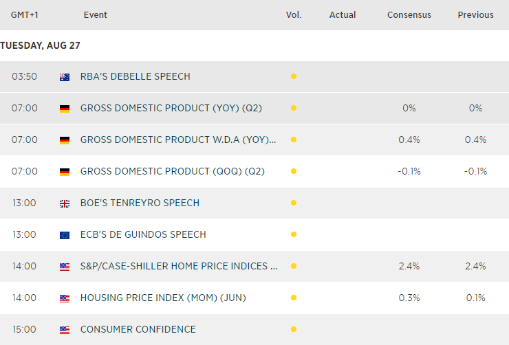509x345 pixels.
Task: Click German flag next to Gross Domestic Product (YoY) (Q2)
Action: [65, 109]
